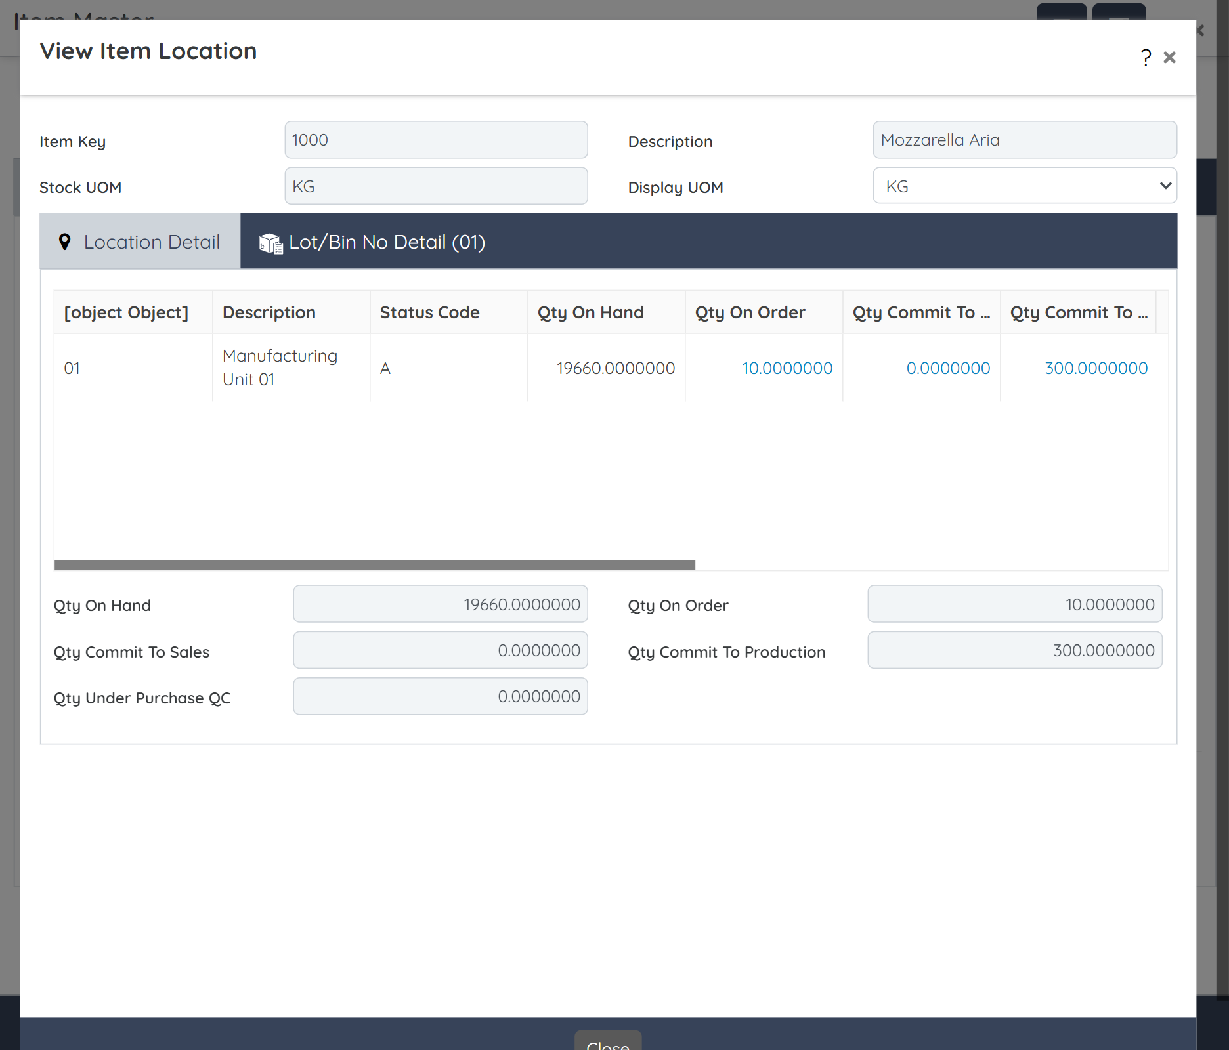The width and height of the screenshot is (1229, 1050).
Task: Switch to Location Detail tab
Action: click(140, 241)
